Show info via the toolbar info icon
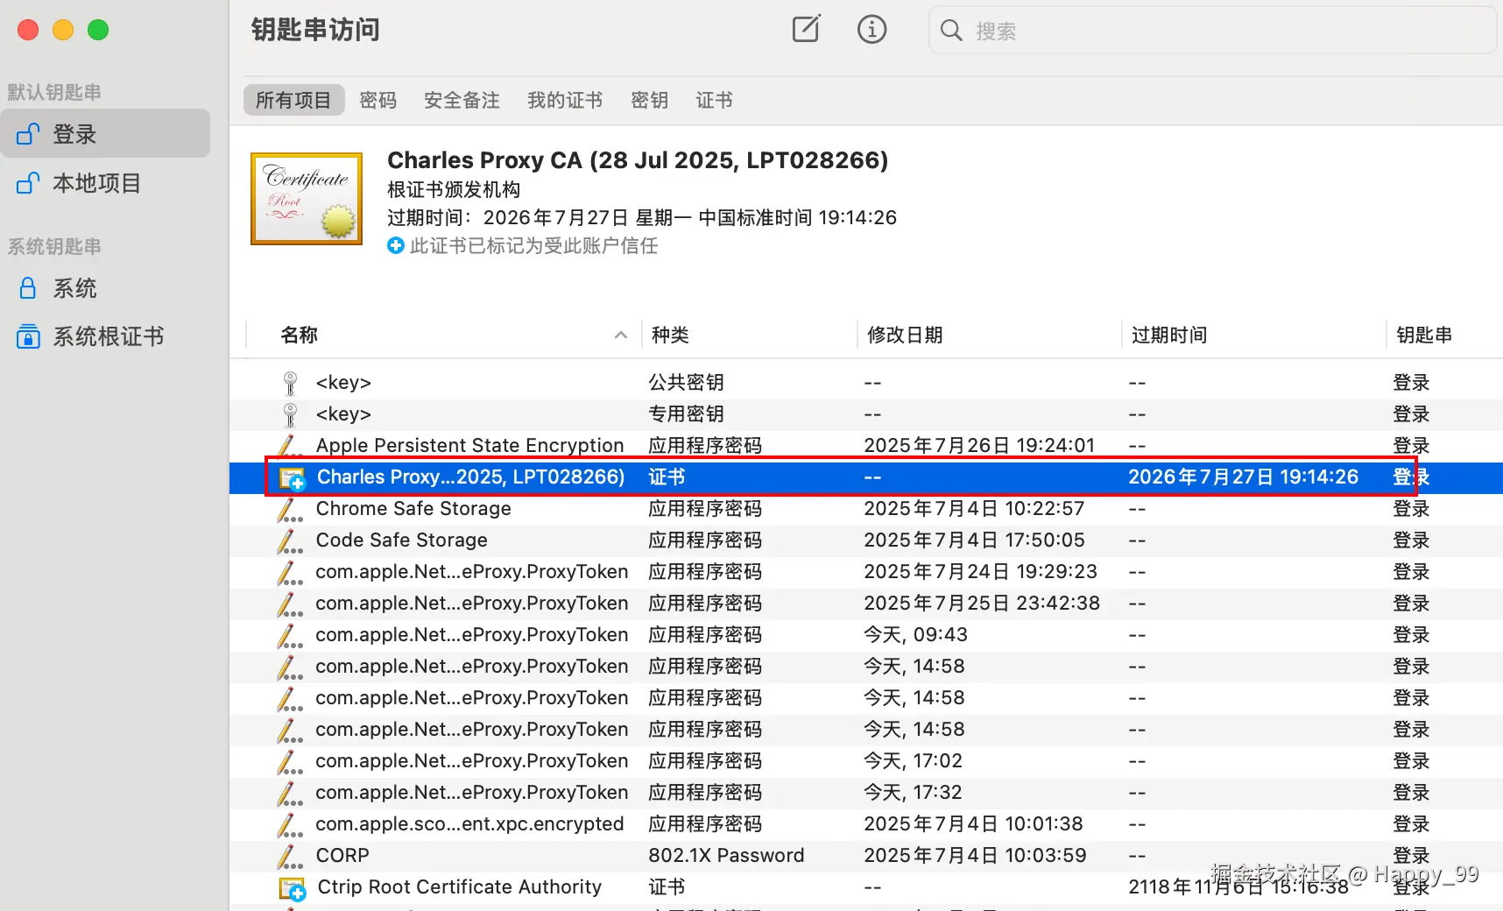The height and width of the screenshot is (911, 1503). click(871, 29)
